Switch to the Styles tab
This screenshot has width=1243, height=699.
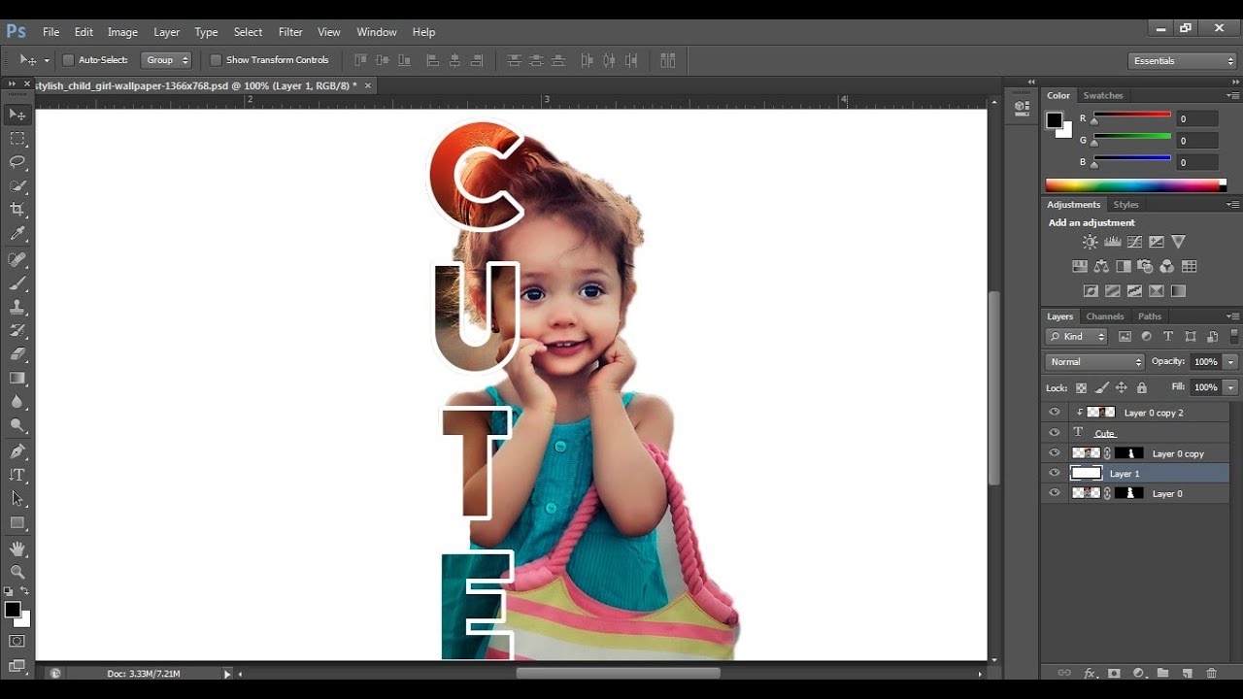[x=1125, y=205]
